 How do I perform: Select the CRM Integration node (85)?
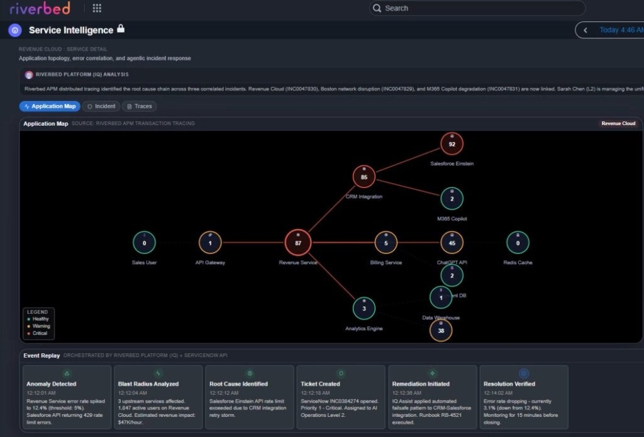point(364,177)
